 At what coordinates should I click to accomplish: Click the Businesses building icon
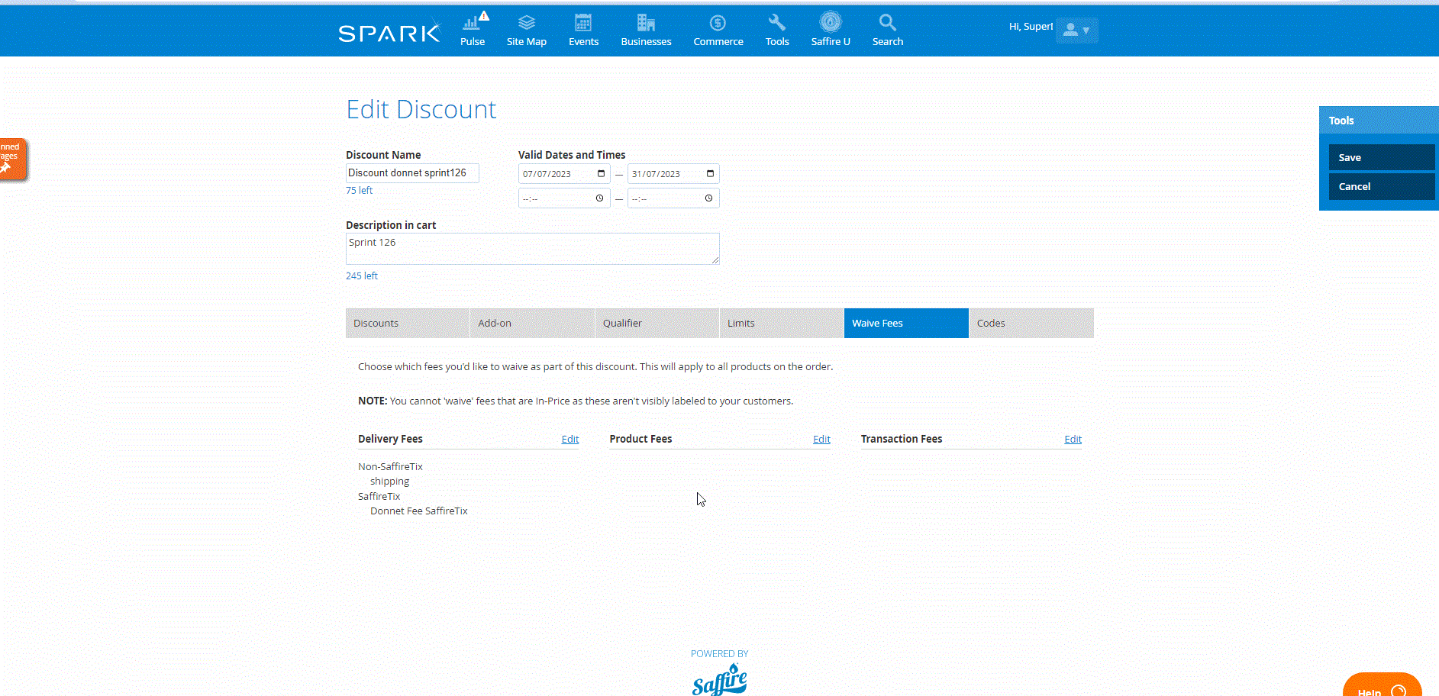[646, 23]
